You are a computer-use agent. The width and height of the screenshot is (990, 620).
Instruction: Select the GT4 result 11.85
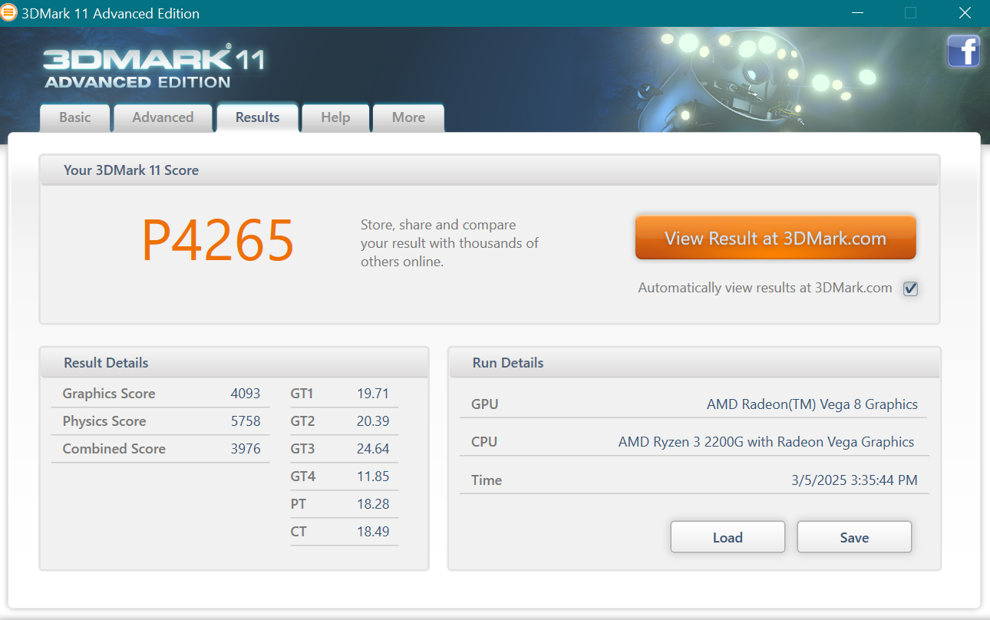click(373, 477)
